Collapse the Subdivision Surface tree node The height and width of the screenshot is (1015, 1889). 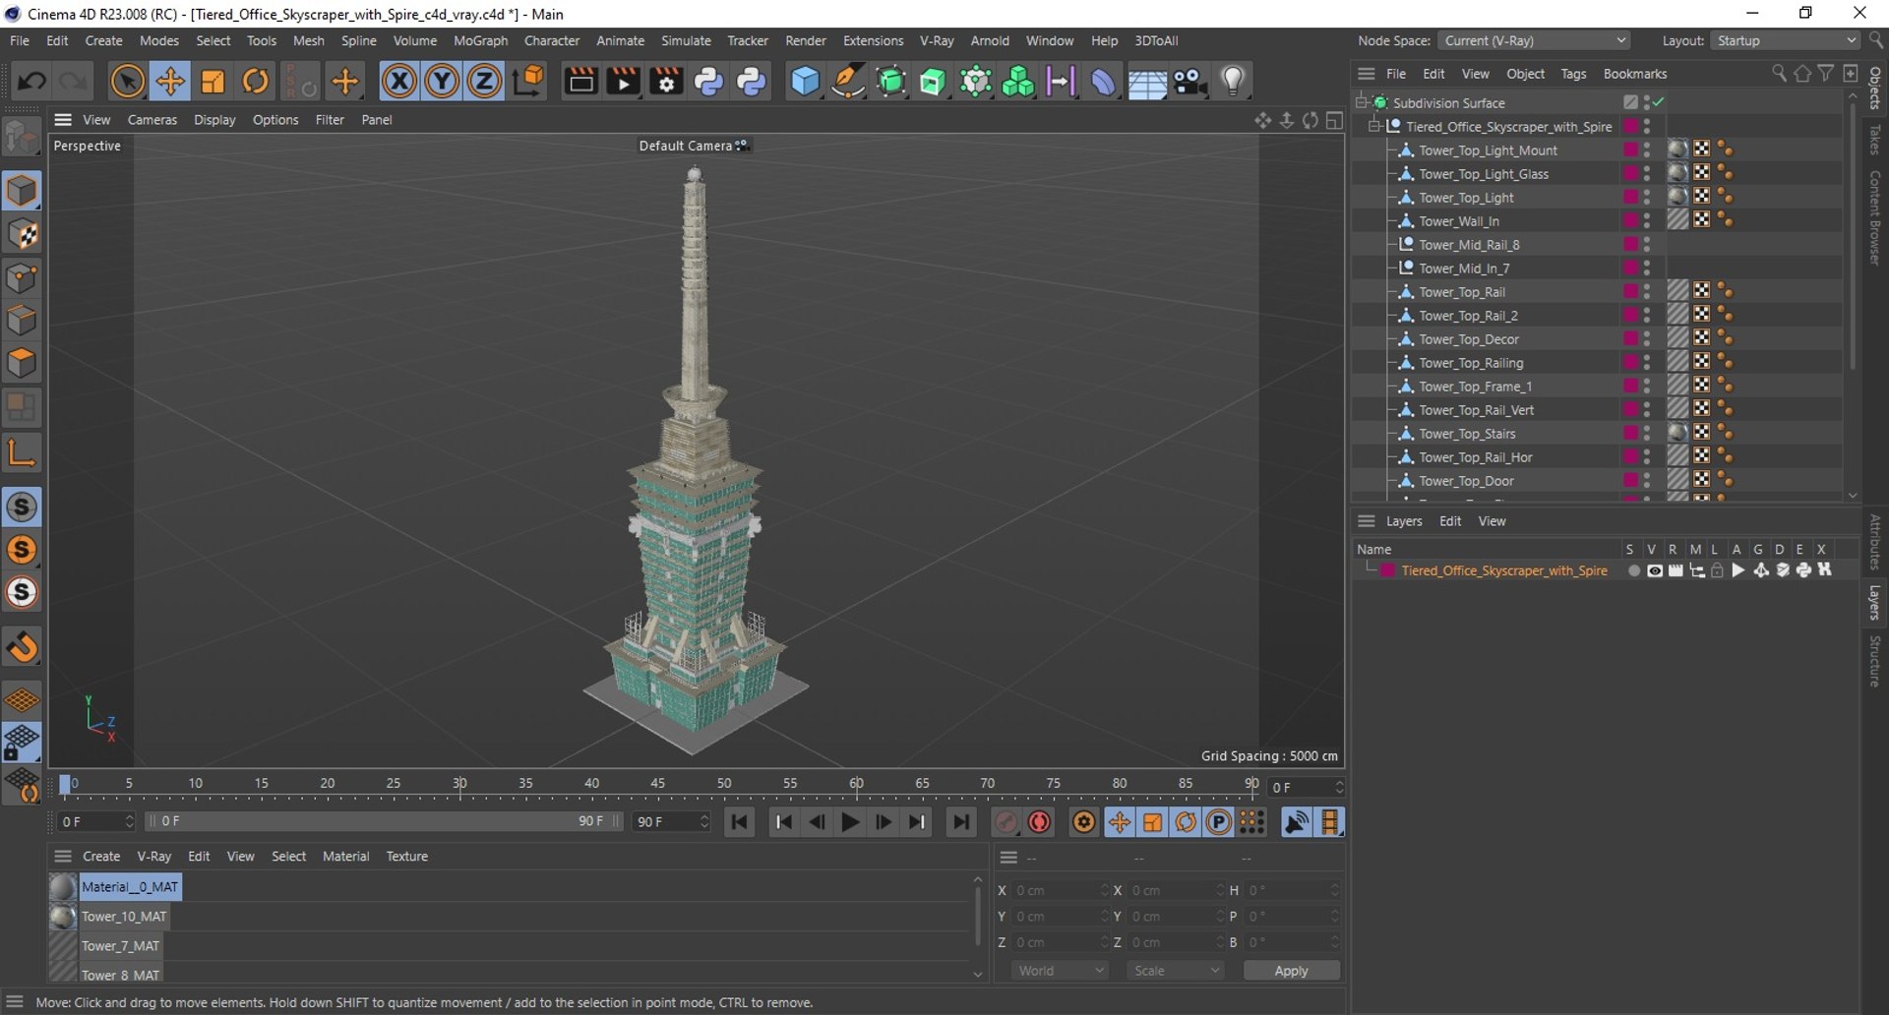point(1362,102)
